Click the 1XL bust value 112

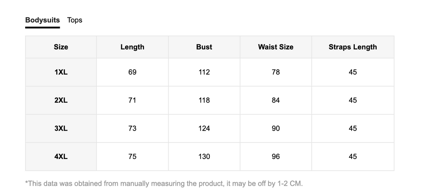tap(204, 72)
